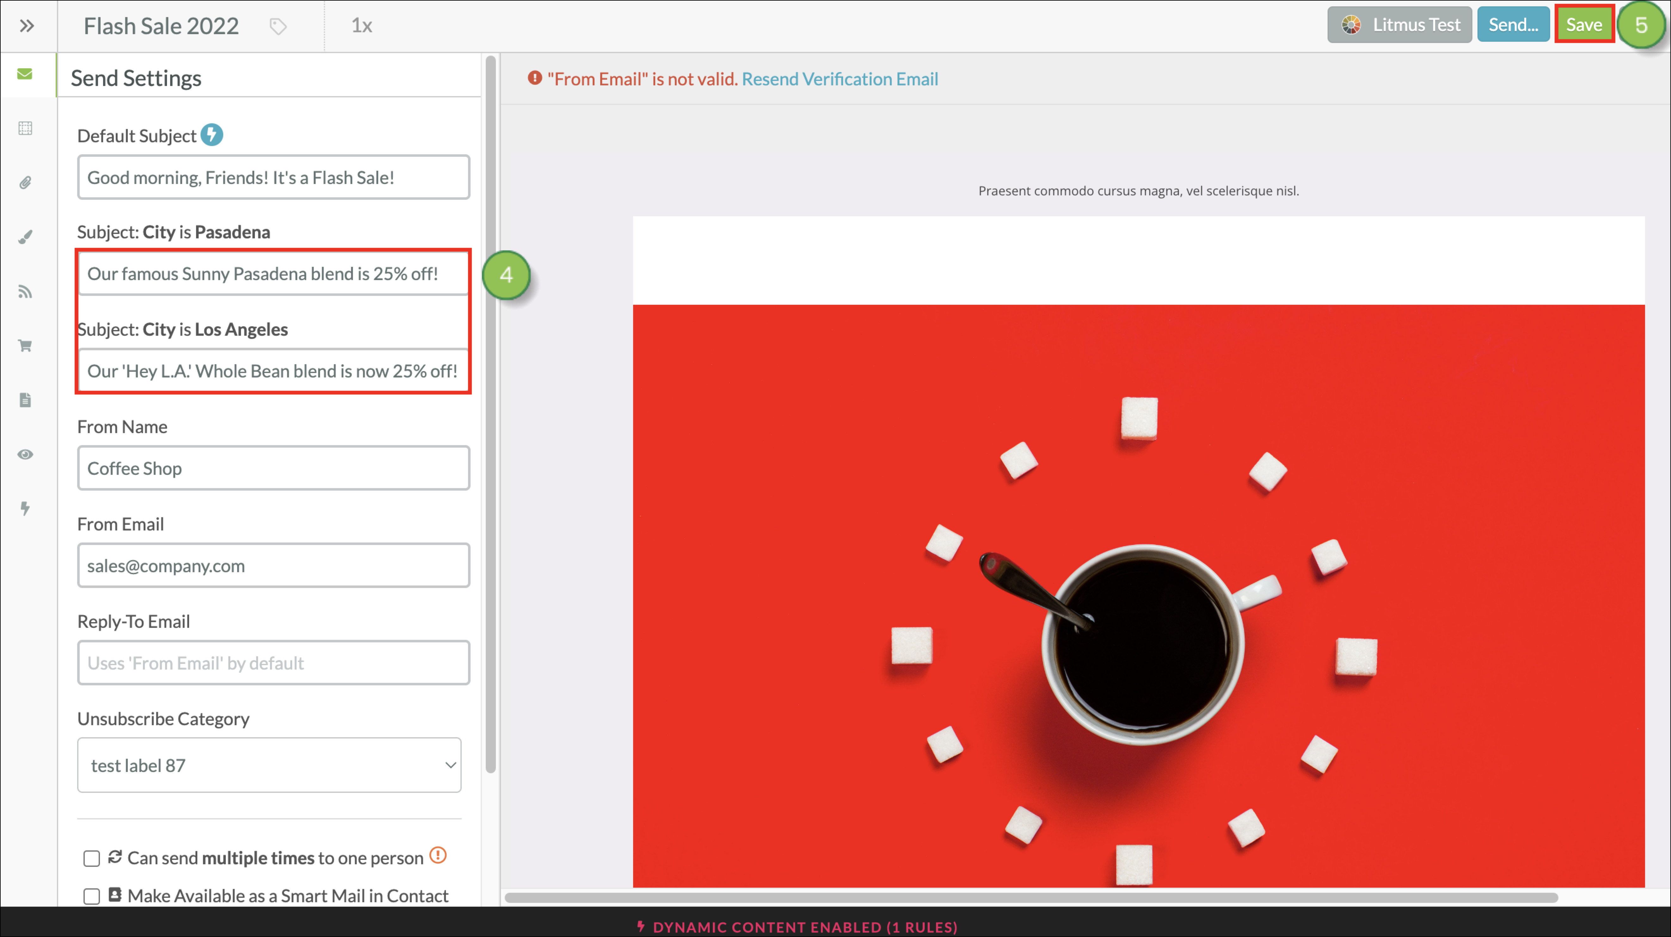Click the tag icon beside Flash Sale 2022
The height and width of the screenshot is (937, 1671).
278,27
